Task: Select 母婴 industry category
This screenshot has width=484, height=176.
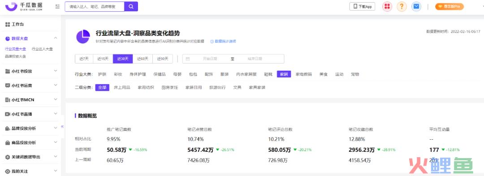Action: (177, 74)
